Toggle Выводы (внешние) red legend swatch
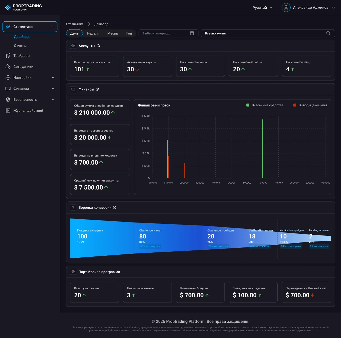The height and width of the screenshot is (338, 341). click(295, 105)
